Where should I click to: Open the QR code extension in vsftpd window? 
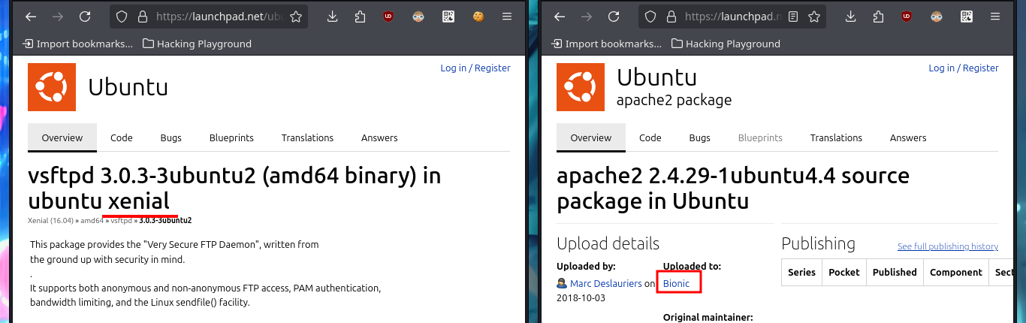448,17
